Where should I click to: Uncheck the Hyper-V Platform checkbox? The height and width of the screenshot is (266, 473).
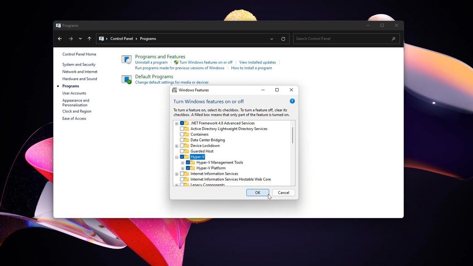[188, 168]
